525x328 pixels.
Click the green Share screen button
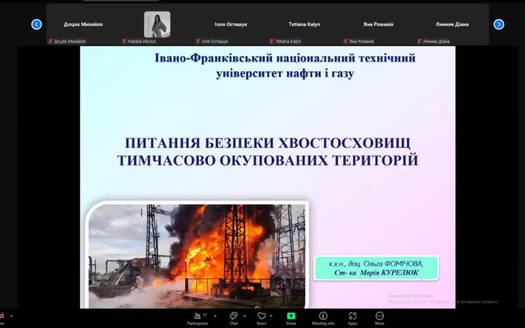tap(291, 319)
